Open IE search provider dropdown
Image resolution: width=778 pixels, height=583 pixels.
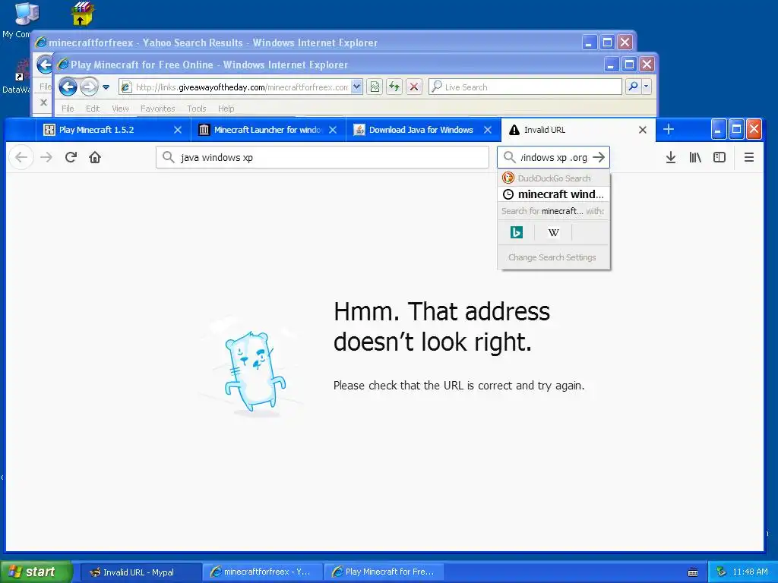(646, 87)
